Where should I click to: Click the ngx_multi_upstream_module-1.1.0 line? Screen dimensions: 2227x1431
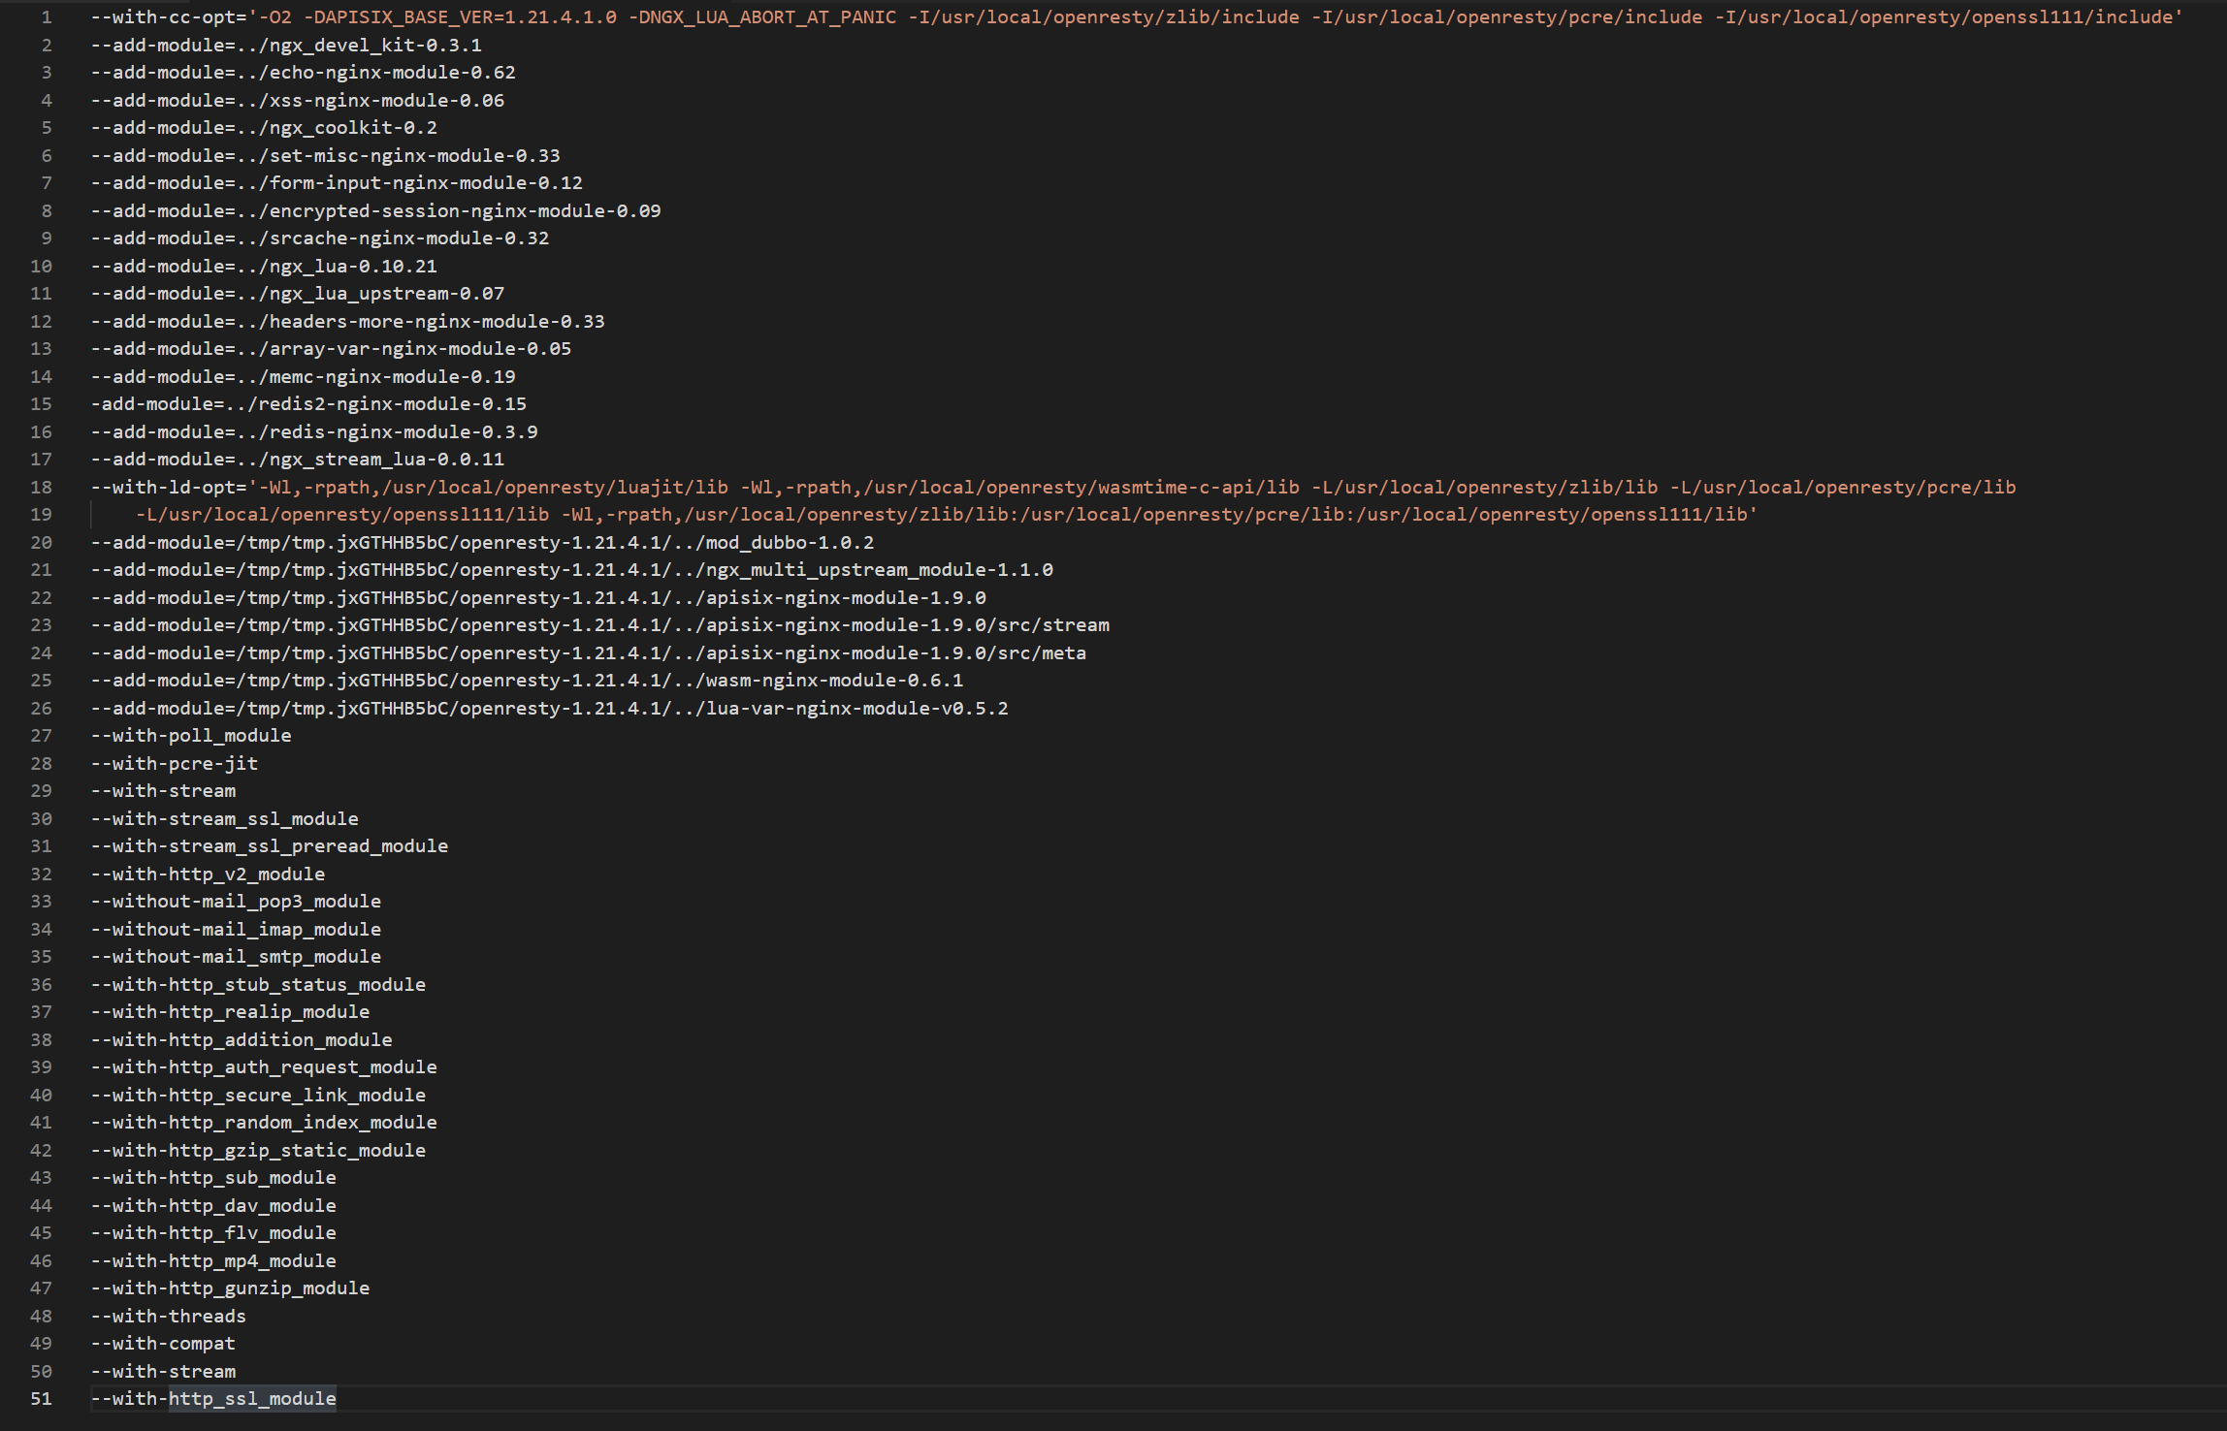coord(572,570)
